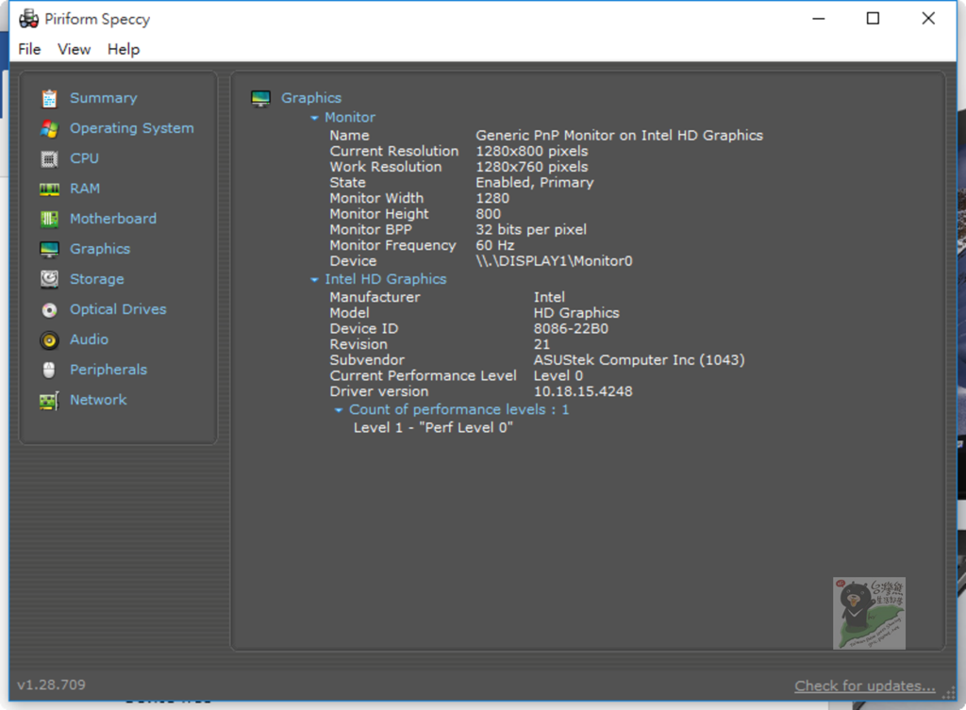Select the CPU section
Image resolution: width=966 pixels, height=710 pixels.
pyautogui.click(x=84, y=158)
